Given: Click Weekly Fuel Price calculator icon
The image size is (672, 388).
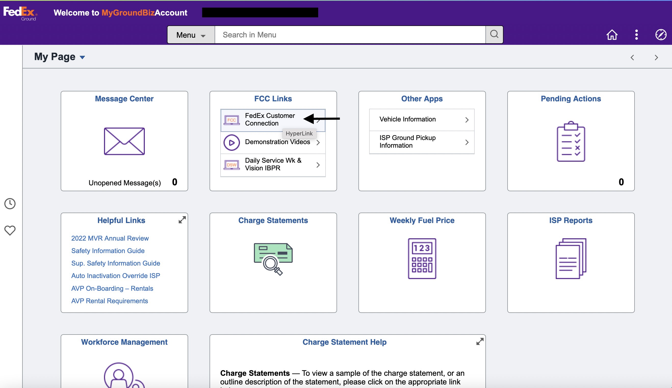Looking at the screenshot, I should (x=422, y=258).
